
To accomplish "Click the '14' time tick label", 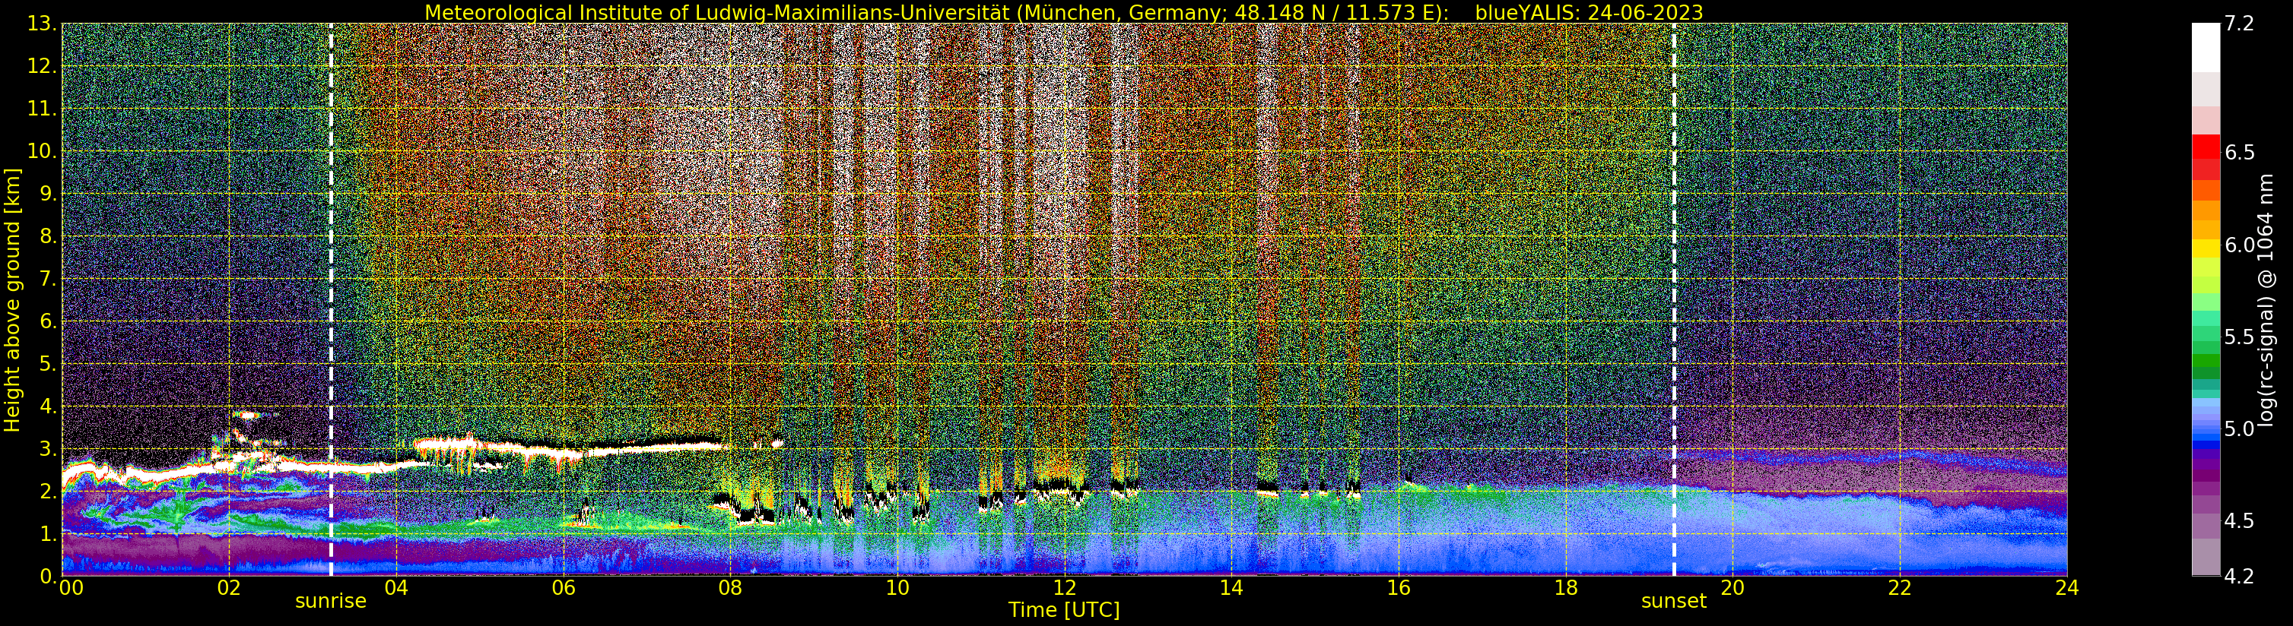I will point(1232,588).
